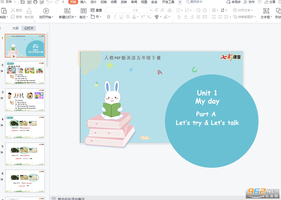
Task: Click the Undo arrow icon
Action: pos(48,2)
